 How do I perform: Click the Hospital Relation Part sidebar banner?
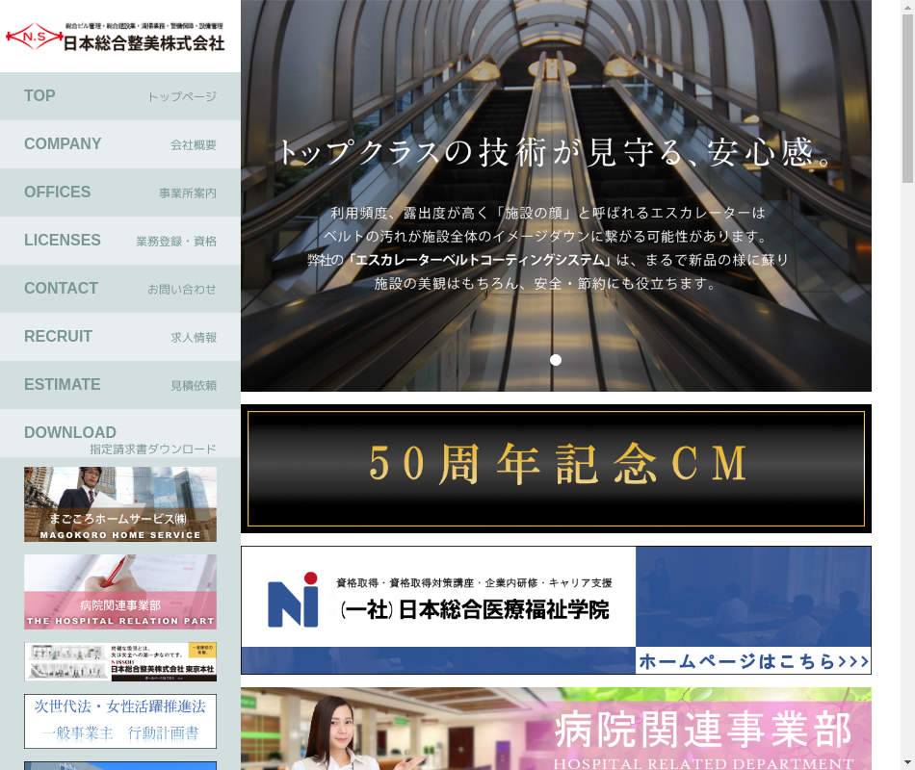pos(119,591)
